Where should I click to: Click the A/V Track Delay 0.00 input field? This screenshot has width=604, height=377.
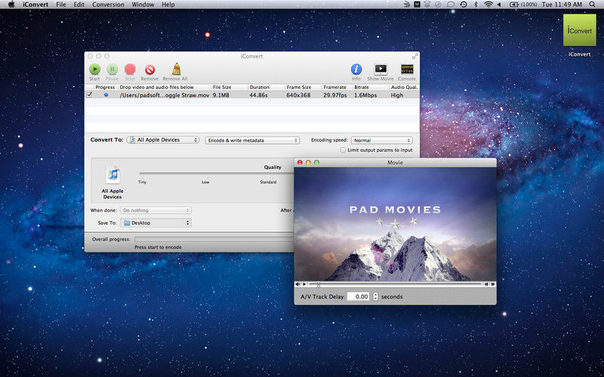click(358, 296)
